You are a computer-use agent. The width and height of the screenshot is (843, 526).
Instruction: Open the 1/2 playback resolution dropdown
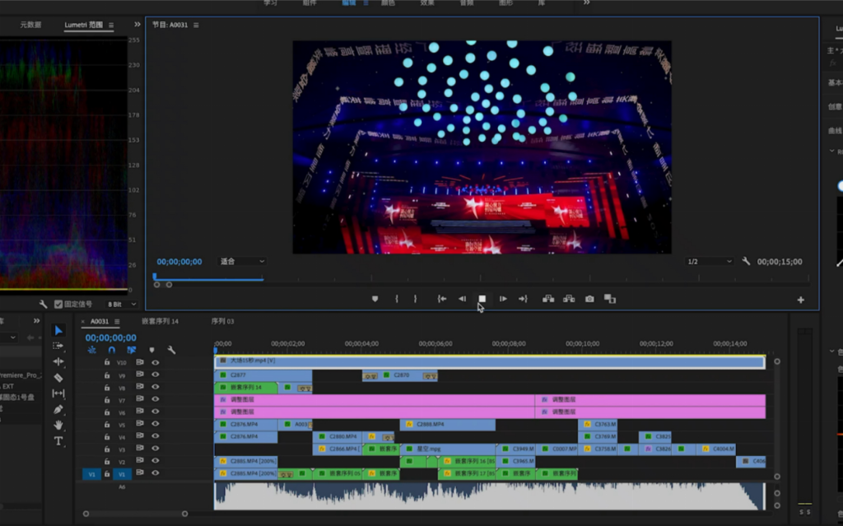pyautogui.click(x=709, y=262)
